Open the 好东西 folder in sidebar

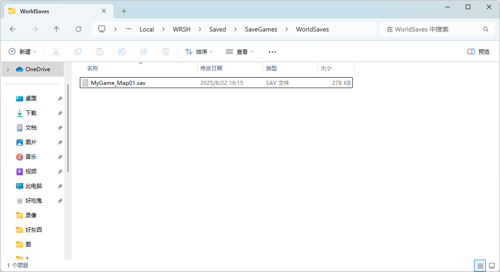tap(33, 230)
